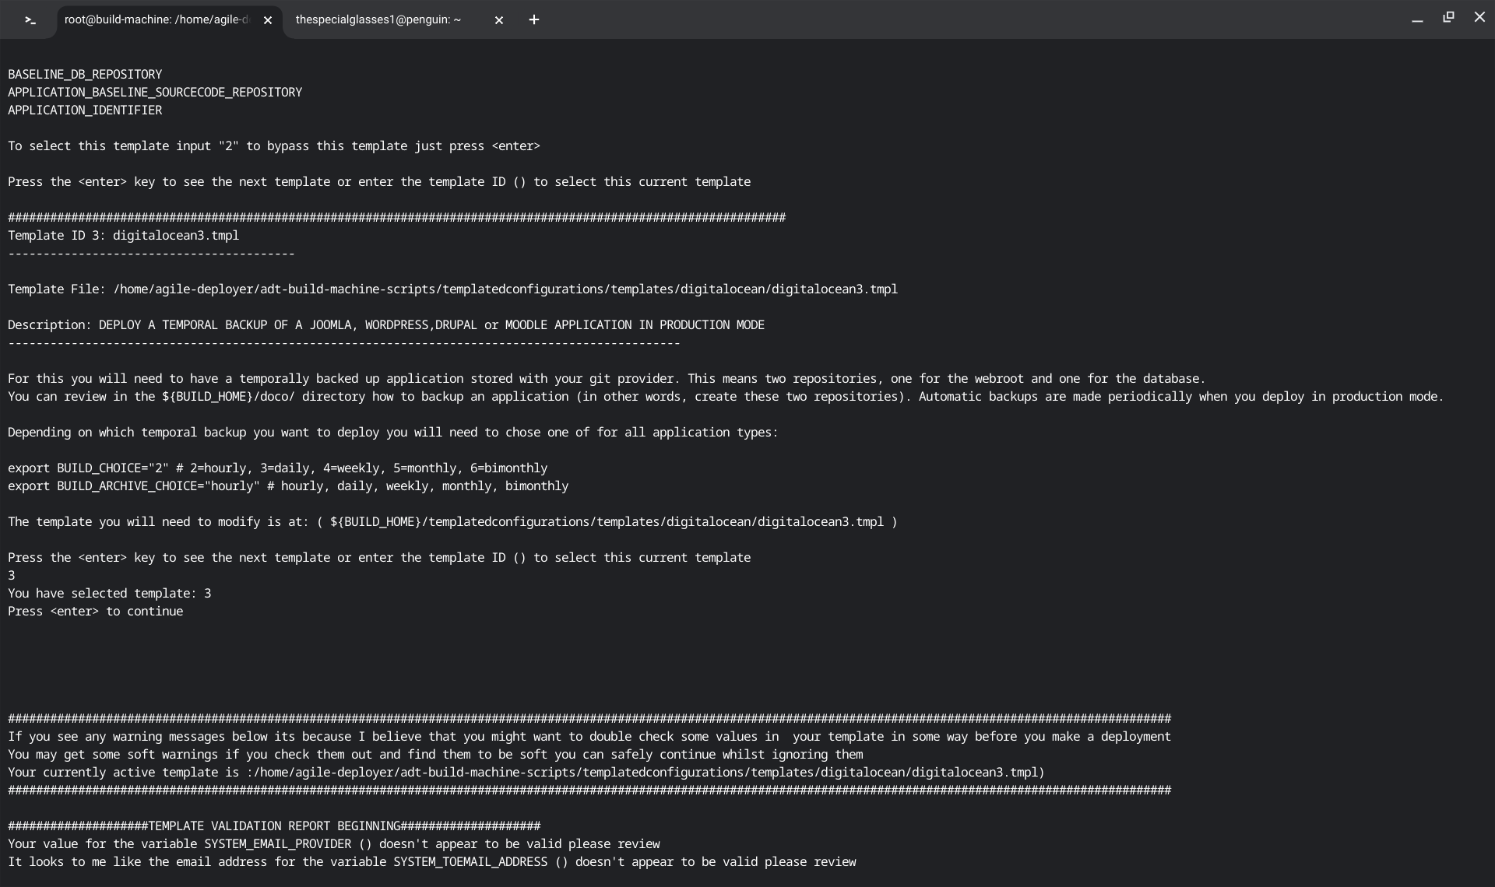Close the root@build-machine tab
Screen dimensions: 1495x887
point(268,21)
